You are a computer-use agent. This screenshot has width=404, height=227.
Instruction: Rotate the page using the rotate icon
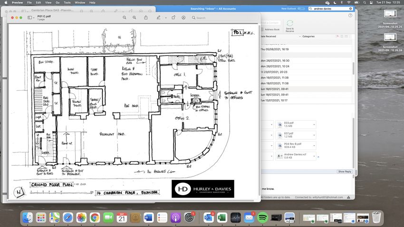(173, 18)
